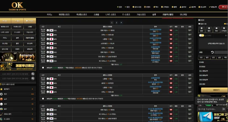
Task: Select 해외형스포츠 in the main navigation bar
Action: (x=64, y=14)
